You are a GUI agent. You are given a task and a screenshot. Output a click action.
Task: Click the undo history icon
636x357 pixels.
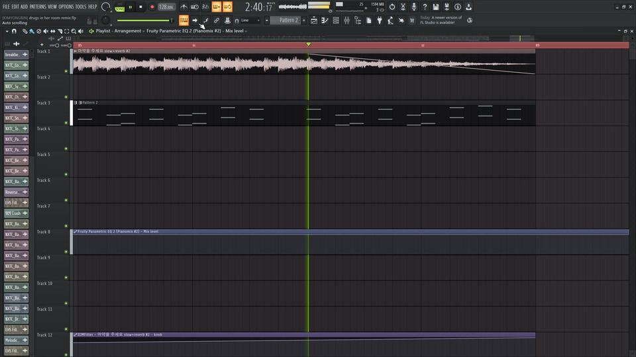(x=392, y=7)
